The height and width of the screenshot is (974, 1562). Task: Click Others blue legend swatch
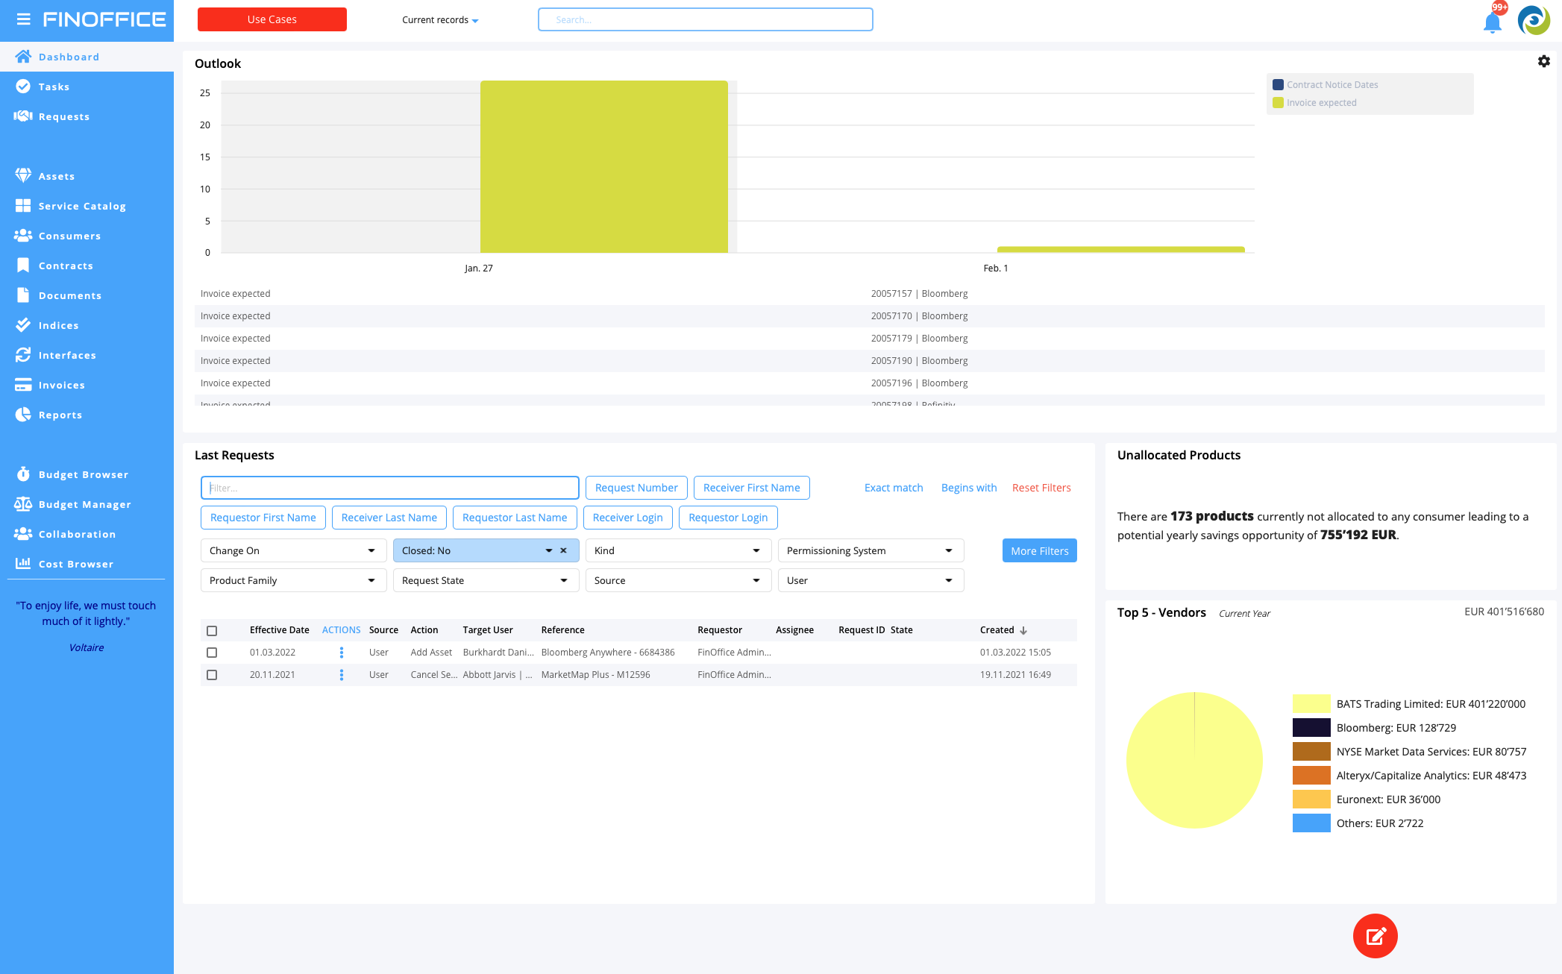coord(1311,823)
